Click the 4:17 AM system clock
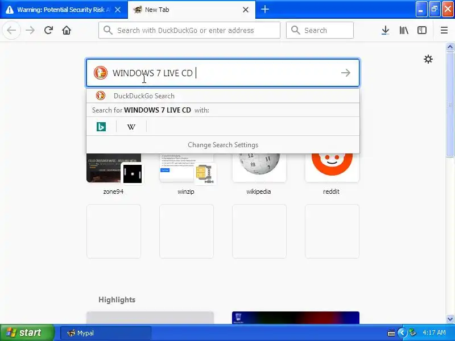The width and height of the screenshot is (455, 341). [x=434, y=332]
